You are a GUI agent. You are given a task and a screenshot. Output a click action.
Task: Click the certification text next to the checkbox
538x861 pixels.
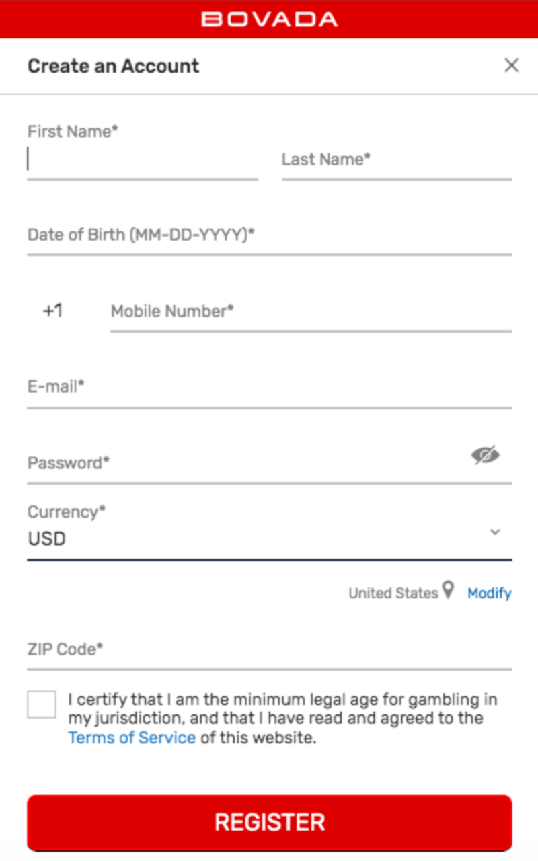coord(282,718)
